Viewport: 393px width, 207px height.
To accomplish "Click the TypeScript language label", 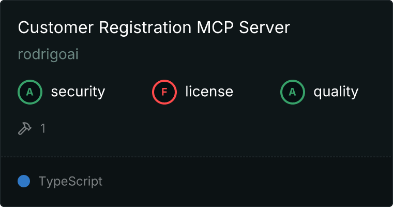I will point(70,182).
